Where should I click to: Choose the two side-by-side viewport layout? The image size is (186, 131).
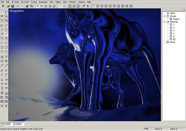point(98,6)
